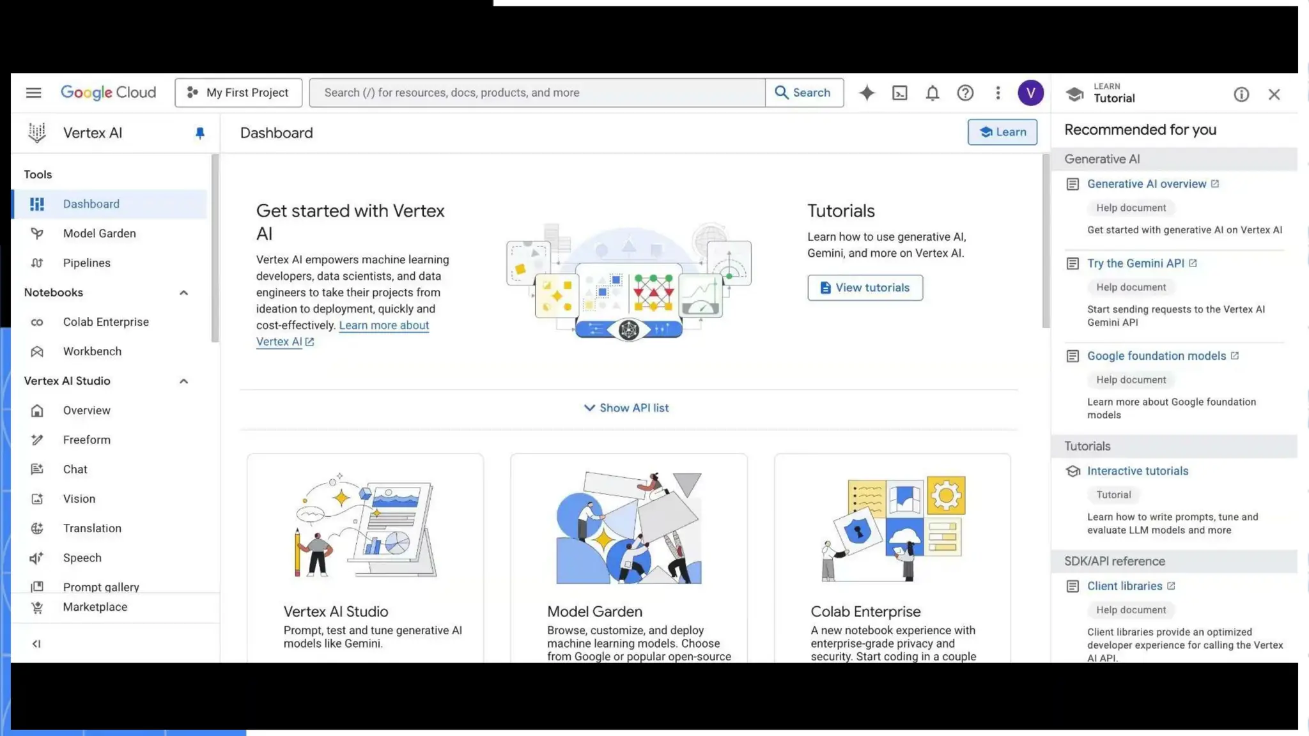Click the Google Cloud logo

pyautogui.click(x=108, y=93)
